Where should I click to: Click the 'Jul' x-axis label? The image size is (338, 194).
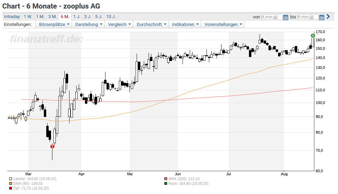tap(228, 174)
